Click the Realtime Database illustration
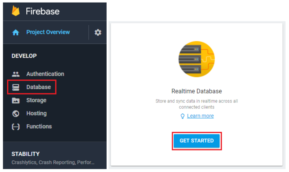The image size is (289, 172). (x=197, y=59)
